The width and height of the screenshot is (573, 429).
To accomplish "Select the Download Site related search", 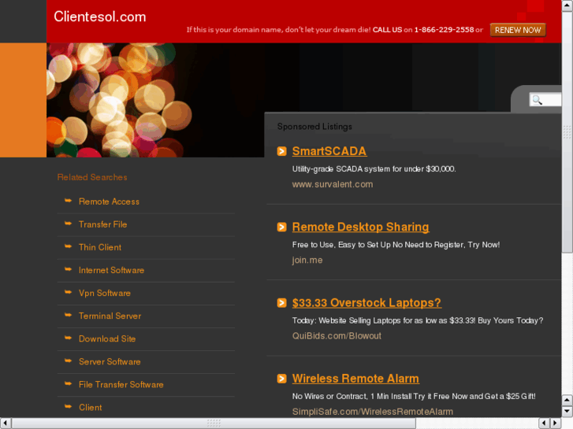I will point(107,338).
